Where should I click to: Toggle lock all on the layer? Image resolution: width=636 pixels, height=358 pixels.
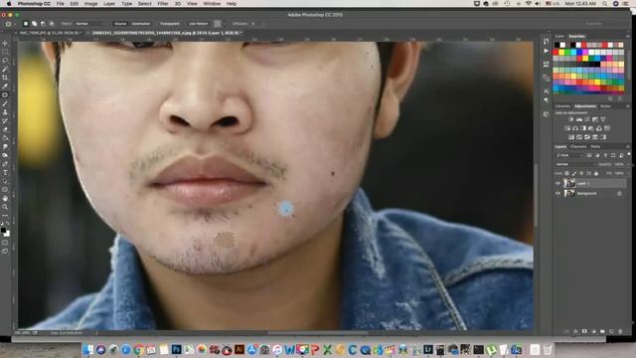click(x=596, y=173)
